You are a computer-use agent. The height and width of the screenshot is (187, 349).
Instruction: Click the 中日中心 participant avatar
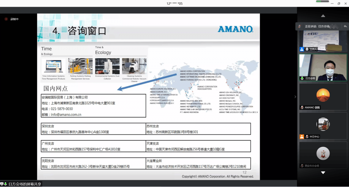[323, 124]
